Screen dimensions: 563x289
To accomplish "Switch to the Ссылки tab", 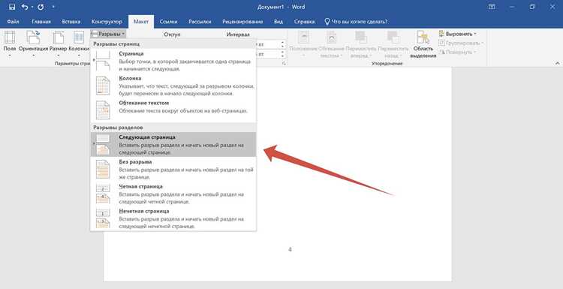I will point(168,22).
